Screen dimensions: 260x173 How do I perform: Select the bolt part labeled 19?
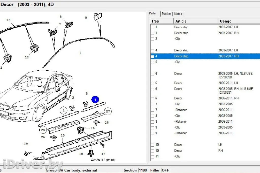(26, 153)
